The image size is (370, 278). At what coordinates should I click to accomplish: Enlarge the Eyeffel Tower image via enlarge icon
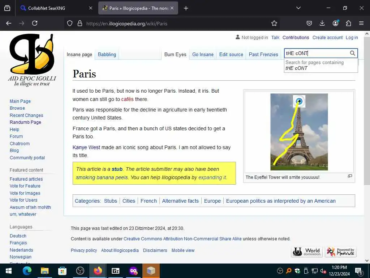350,176
